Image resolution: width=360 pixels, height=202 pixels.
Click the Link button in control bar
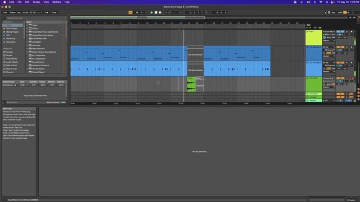coord(5,12)
